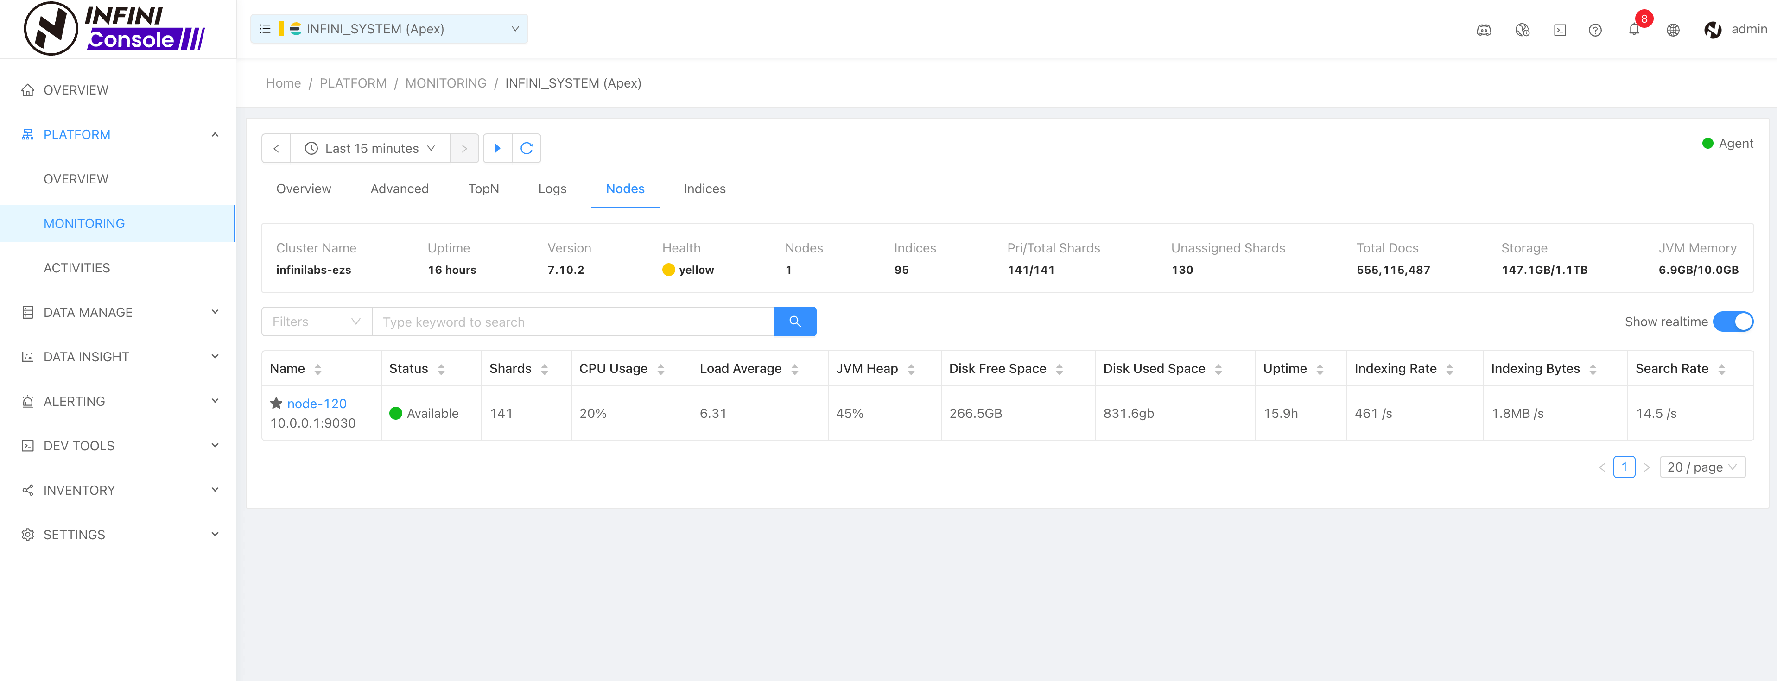Click the refresh icon in time toolbar

[527, 148]
